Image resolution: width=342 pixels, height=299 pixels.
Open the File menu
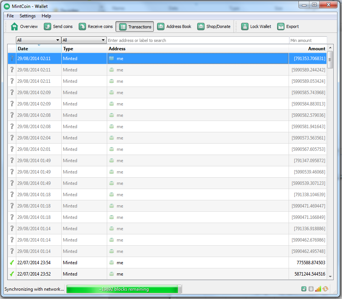tap(10, 16)
